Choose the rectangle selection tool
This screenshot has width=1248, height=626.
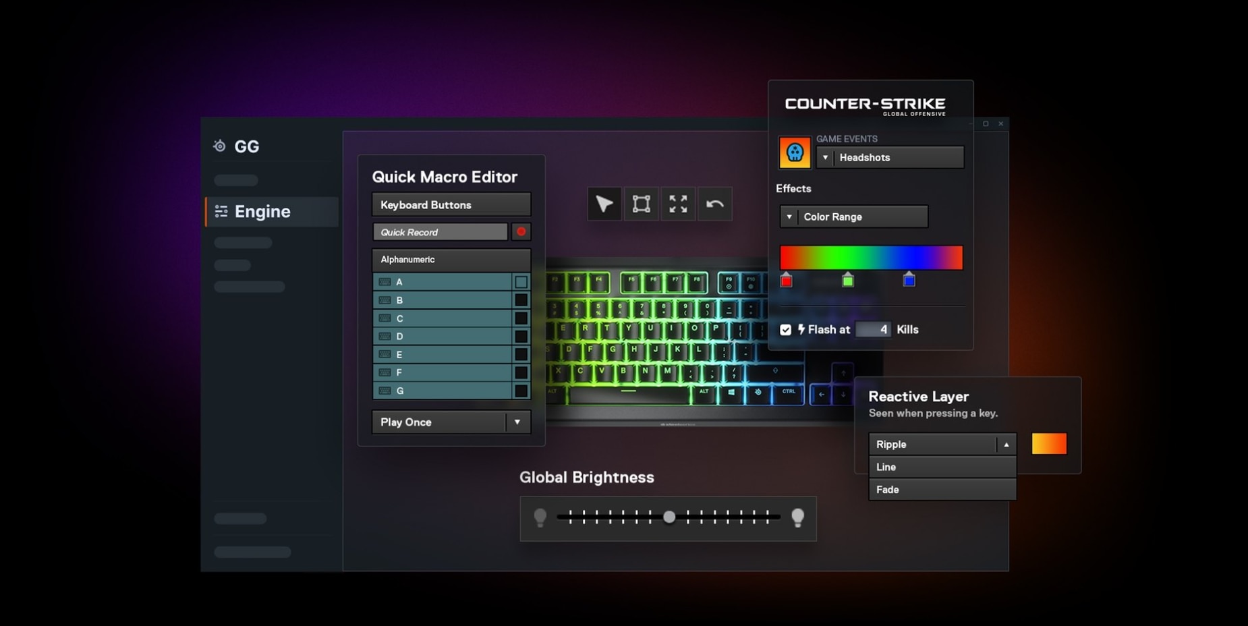641,204
